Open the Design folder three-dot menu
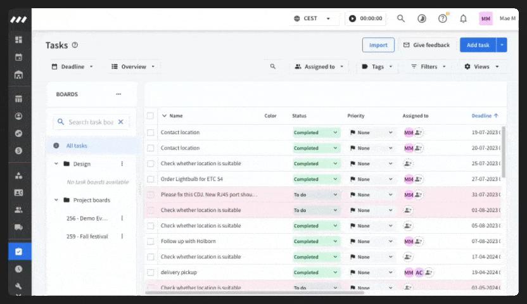Image resolution: width=527 pixels, height=304 pixels. pyautogui.click(x=122, y=163)
